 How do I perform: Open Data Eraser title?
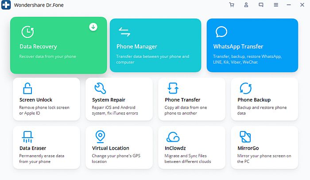click(33, 148)
